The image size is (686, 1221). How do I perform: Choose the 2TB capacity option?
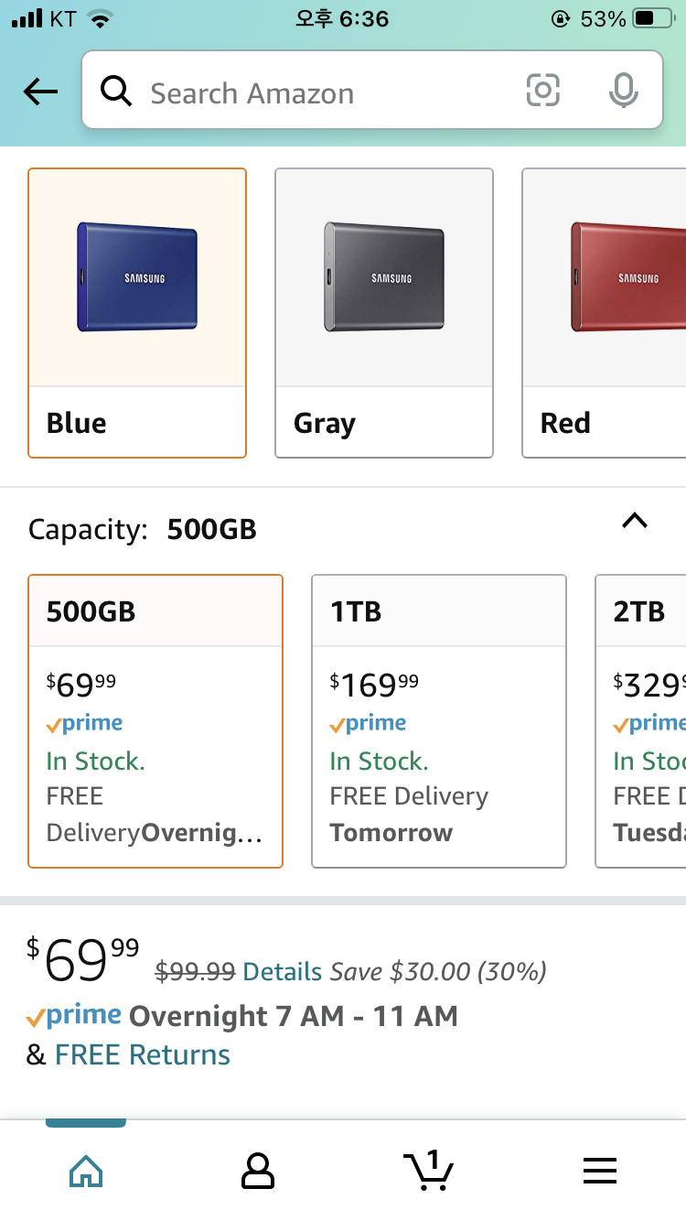pos(640,721)
